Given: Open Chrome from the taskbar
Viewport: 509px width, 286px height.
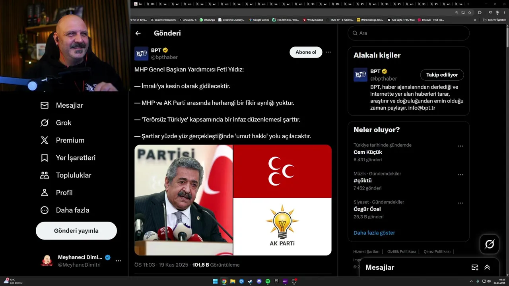Looking at the screenshot, I should click(x=224, y=281).
